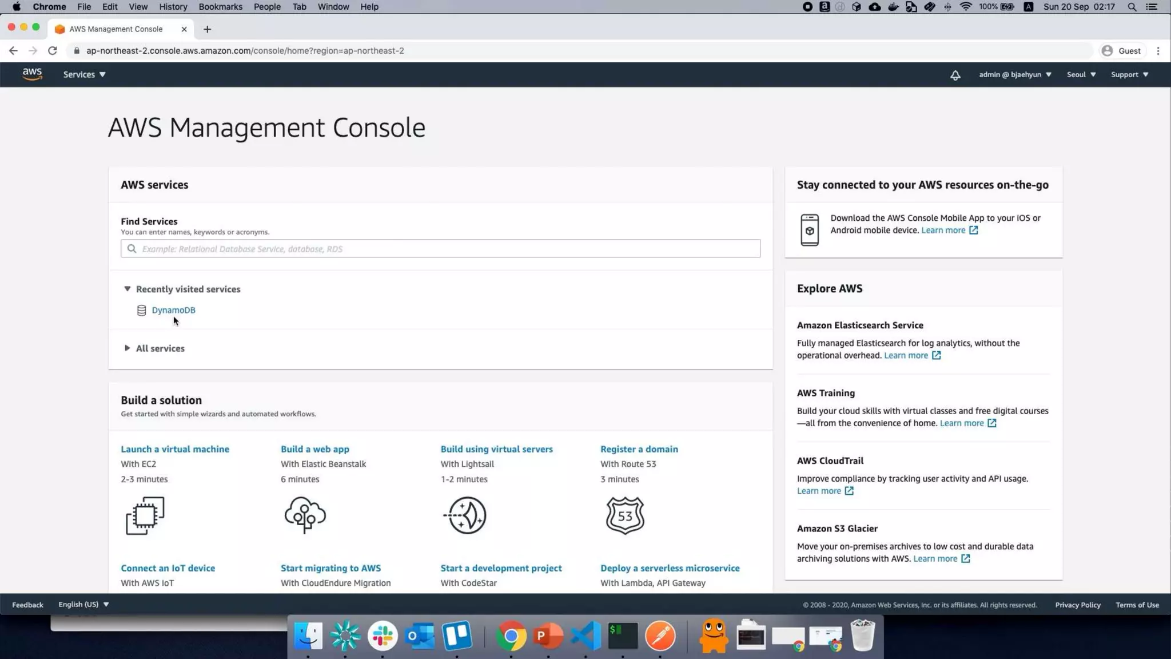Close the AWS Management Console tab
The width and height of the screenshot is (1171, 659).
[184, 29]
